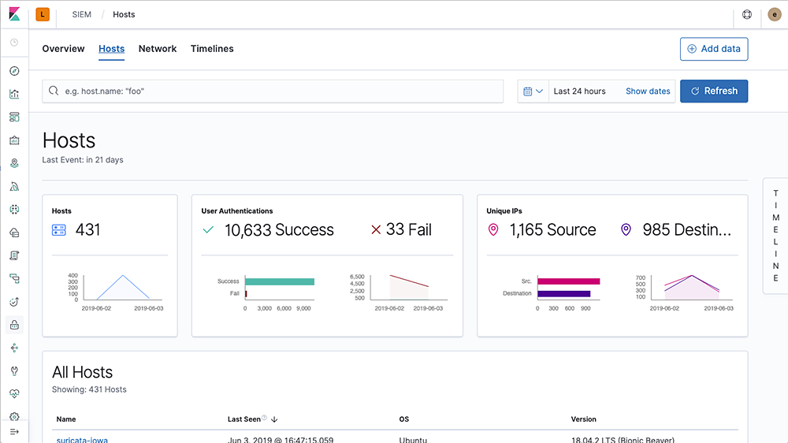788x443 pixels.
Task: Open Recently viewed clock icon
Action: tap(14, 43)
